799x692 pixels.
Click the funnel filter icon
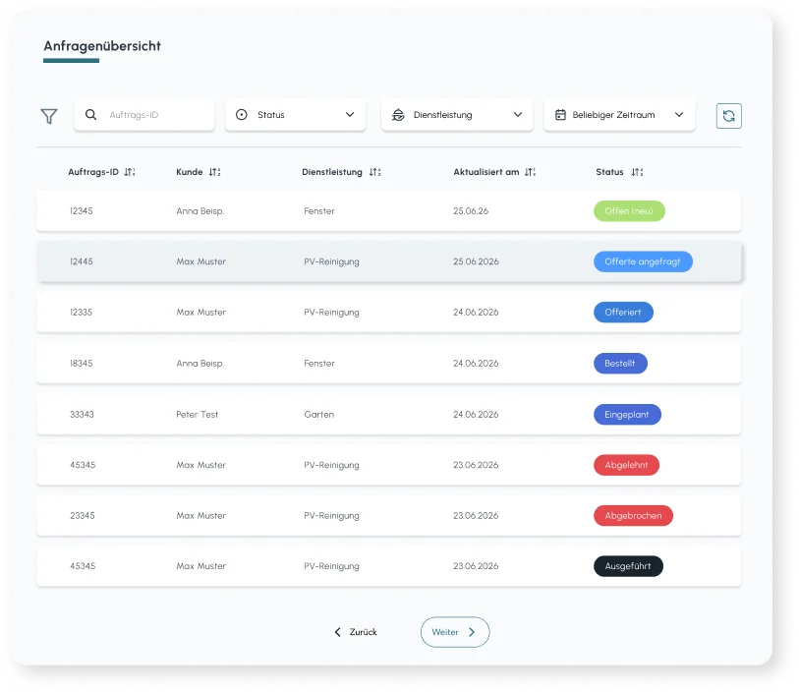(x=49, y=116)
